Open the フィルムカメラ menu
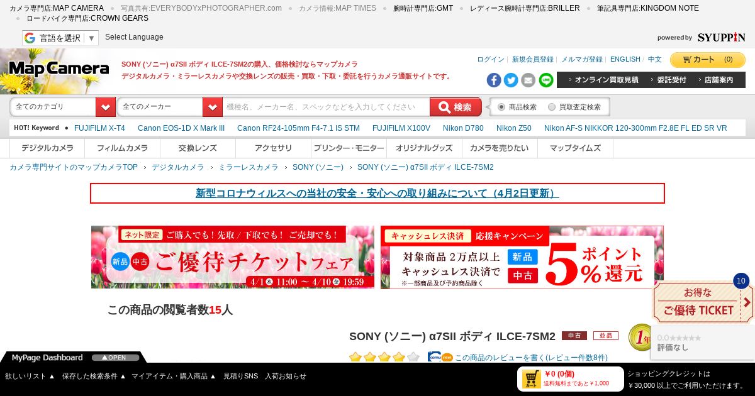Screen dimensions: 755x396 click(x=123, y=148)
